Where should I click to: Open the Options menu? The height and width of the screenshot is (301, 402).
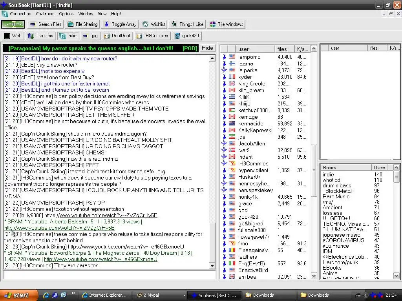click(66, 14)
